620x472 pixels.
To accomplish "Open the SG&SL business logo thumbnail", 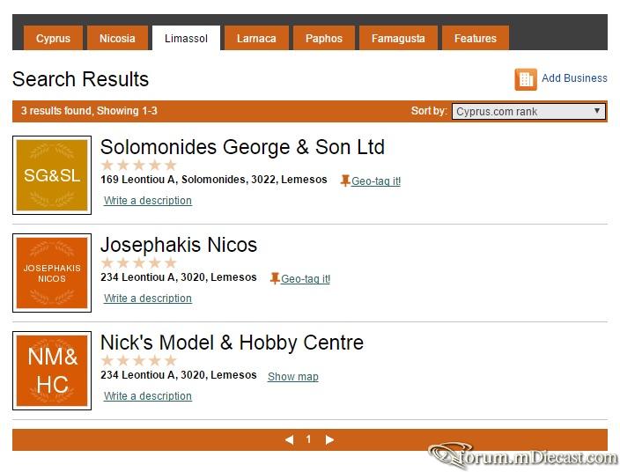I will 52,175.
